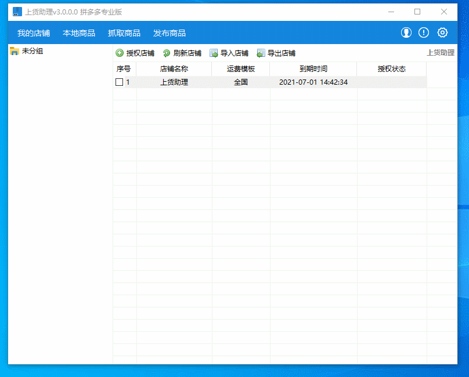Click 导出店铺 button label
The width and height of the screenshot is (469, 377).
pyautogui.click(x=282, y=53)
